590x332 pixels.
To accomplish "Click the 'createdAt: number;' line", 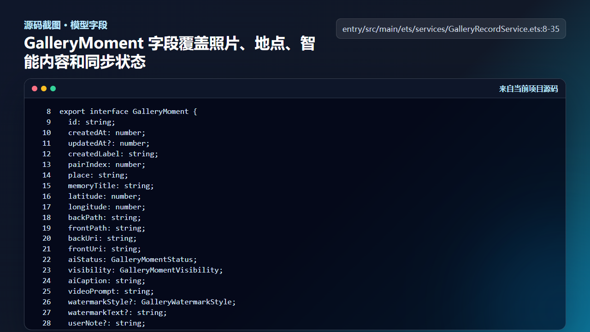I will tap(107, 133).
